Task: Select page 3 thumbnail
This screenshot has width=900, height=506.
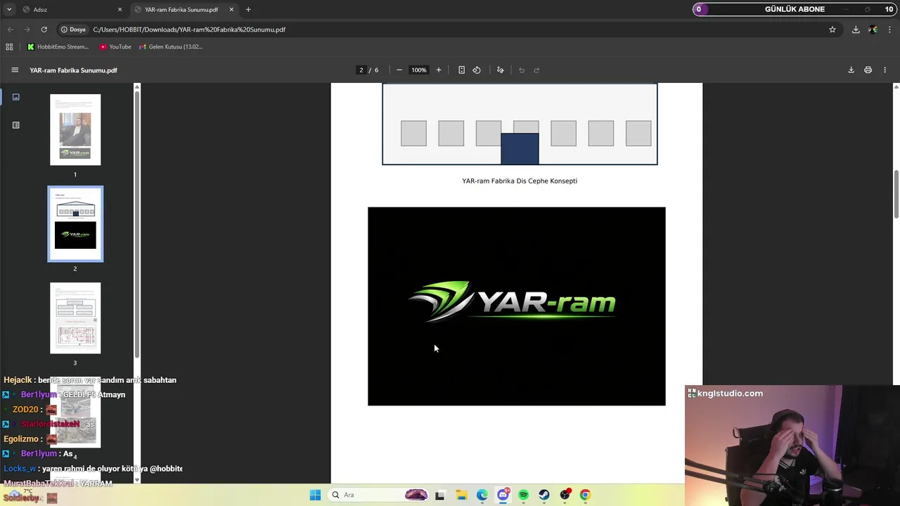Action: (75, 318)
